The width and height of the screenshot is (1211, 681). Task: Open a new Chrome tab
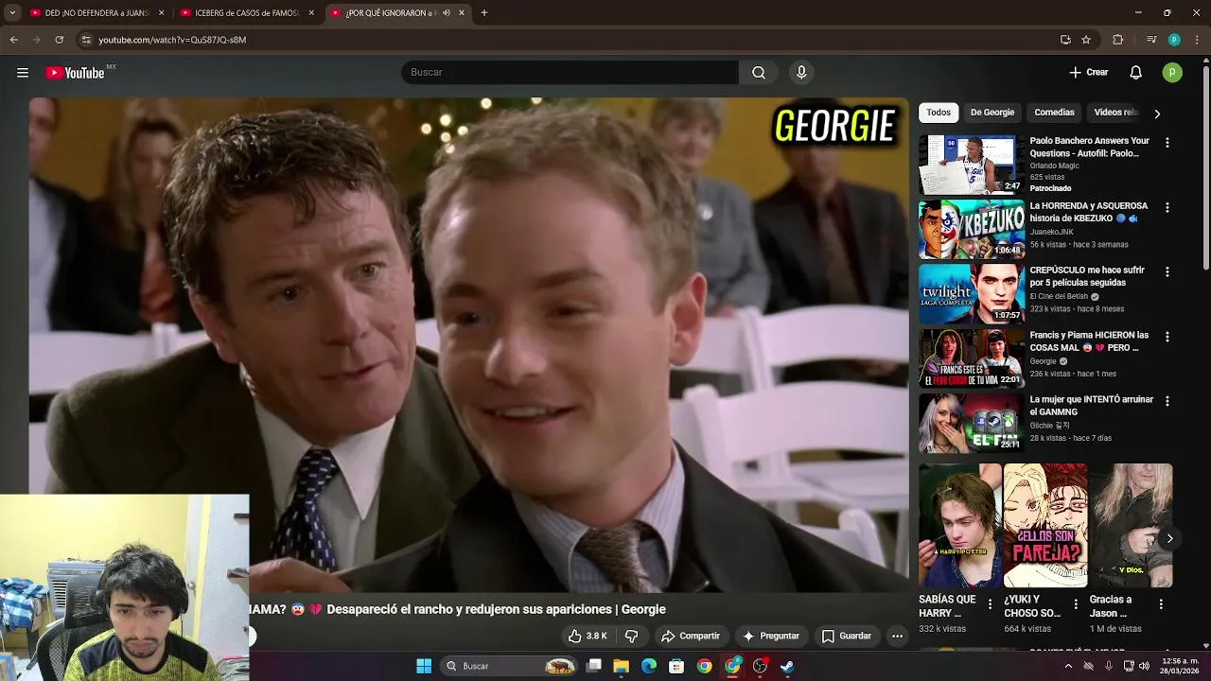pos(483,13)
